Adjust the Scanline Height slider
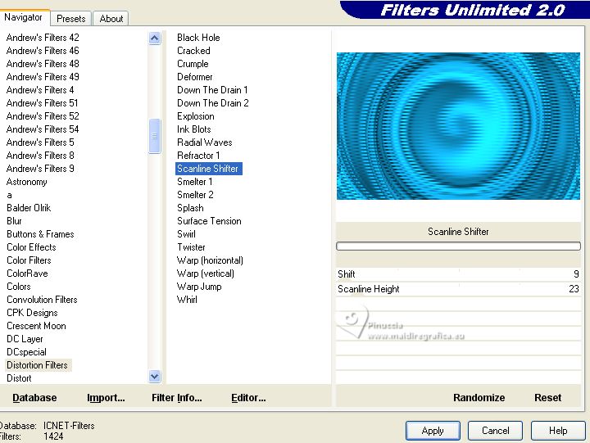 [459, 289]
